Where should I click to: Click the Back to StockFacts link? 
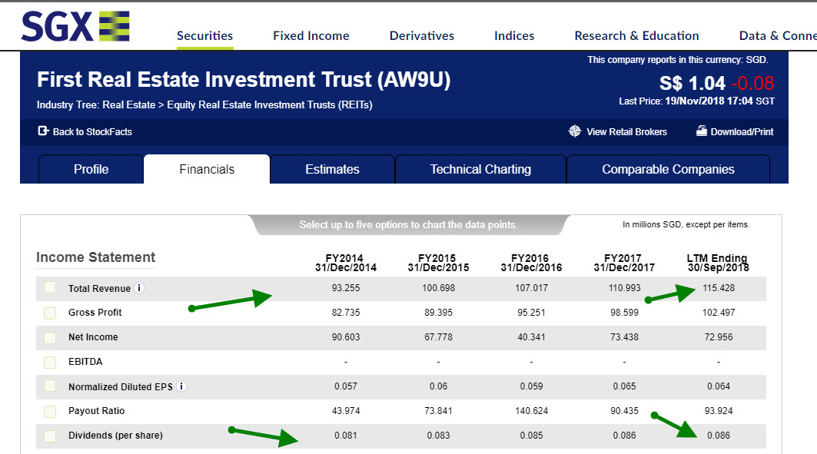coord(92,131)
